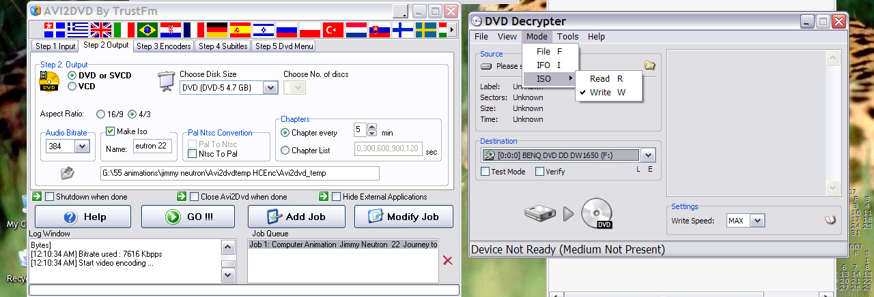This screenshot has height=297, width=874.
Task: Select the Greek flag language
Action: pos(77,30)
